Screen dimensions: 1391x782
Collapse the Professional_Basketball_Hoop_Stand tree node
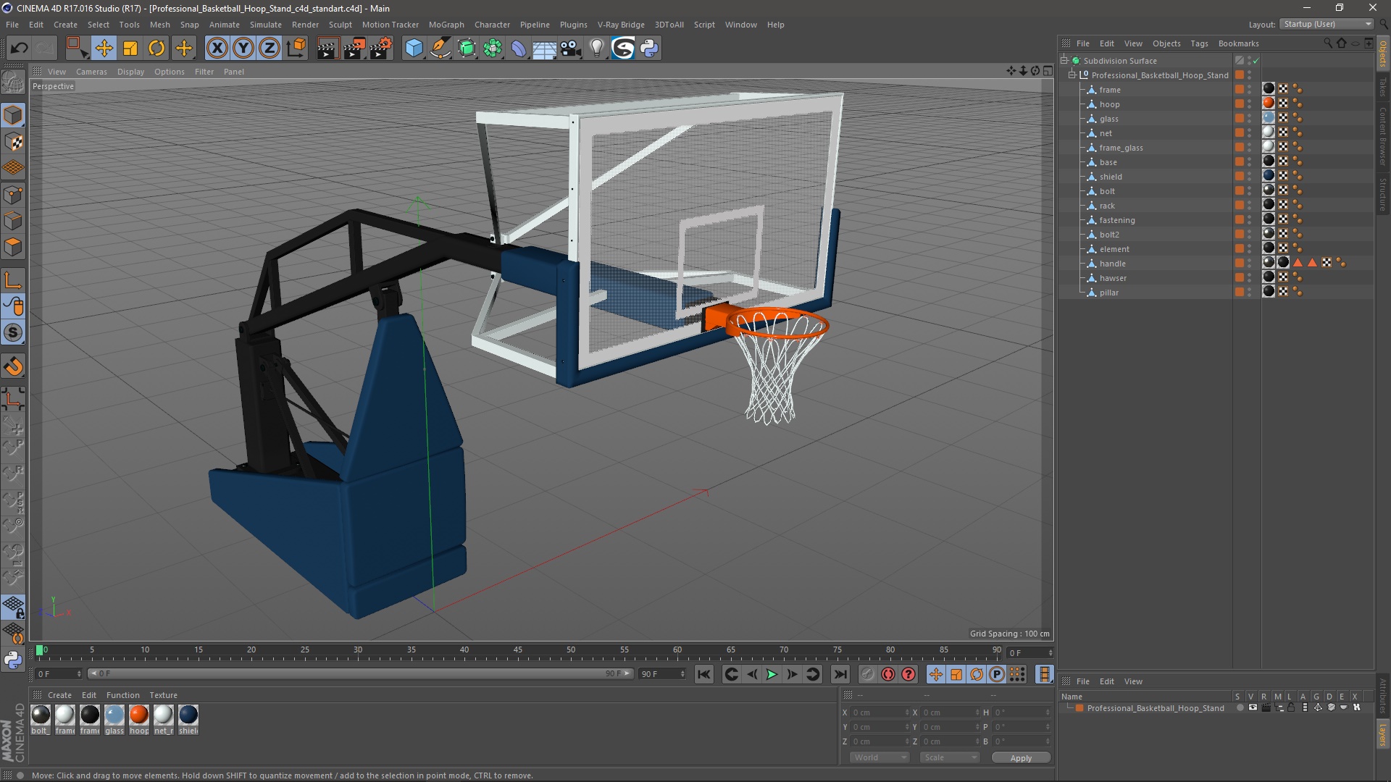point(1072,75)
